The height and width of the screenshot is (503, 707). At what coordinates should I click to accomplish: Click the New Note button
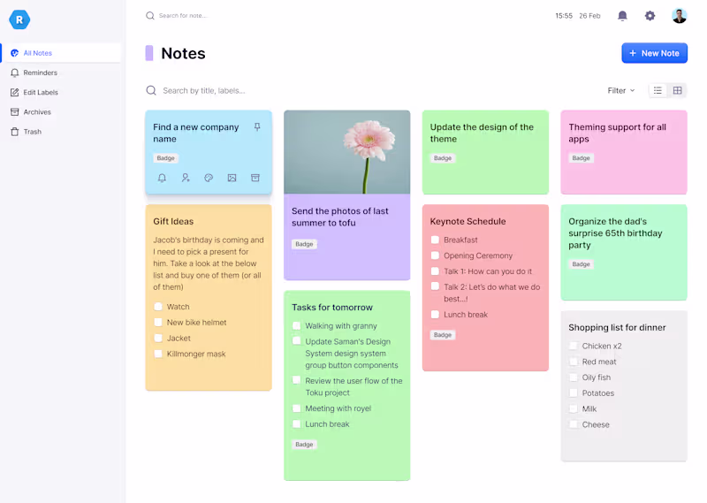tap(654, 53)
